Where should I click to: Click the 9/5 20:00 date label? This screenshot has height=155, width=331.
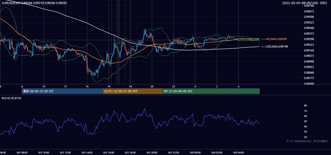pyautogui.click(x=152, y=153)
